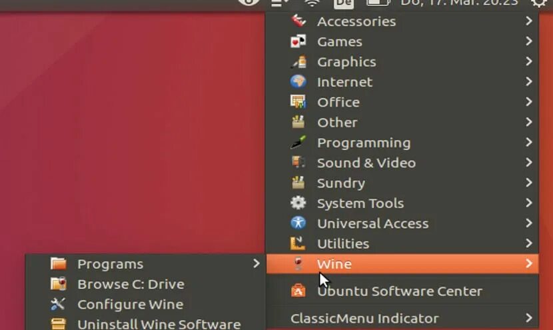The height and width of the screenshot is (330, 553).
Task: Click the Wine glass icon in highlighted row
Action: pyautogui.click(x=298, y=263)
